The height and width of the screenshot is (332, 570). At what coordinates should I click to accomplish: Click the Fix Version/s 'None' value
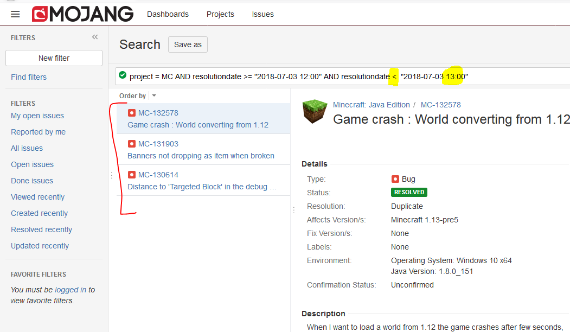point(400,233)
